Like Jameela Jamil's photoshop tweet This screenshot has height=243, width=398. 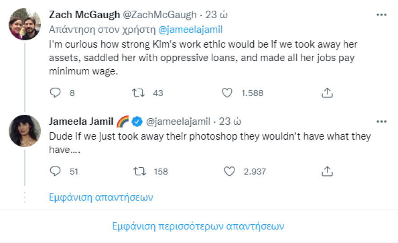230,171
